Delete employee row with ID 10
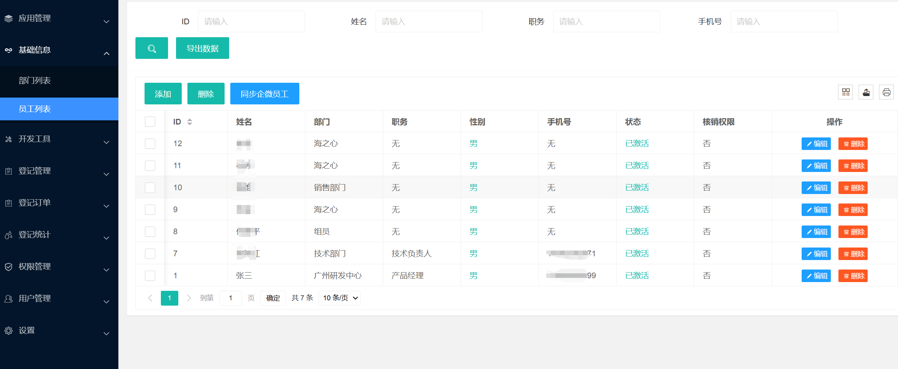The height and width of the screenshot is (369, 898). 853,188
